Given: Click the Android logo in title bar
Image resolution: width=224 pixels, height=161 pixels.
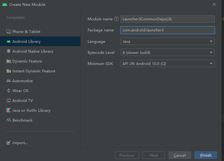Looking at the screenshot, I should click(x=5, y=4).
